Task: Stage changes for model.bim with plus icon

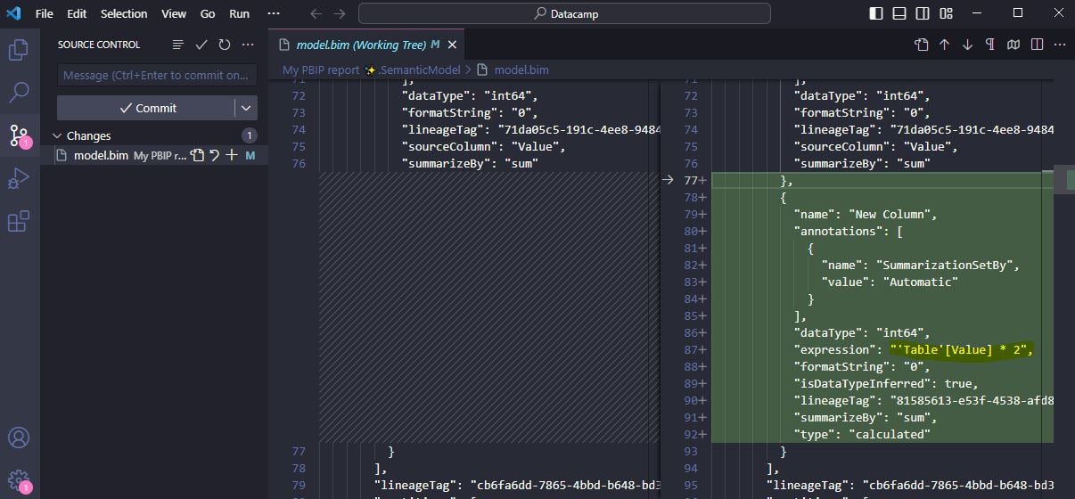Action: pyautogui.click(x=232, y=155)
